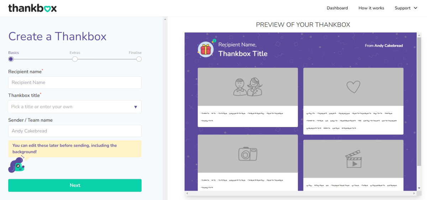
Task: Click the Recipient Name input field
Action: tap(75, 83)
